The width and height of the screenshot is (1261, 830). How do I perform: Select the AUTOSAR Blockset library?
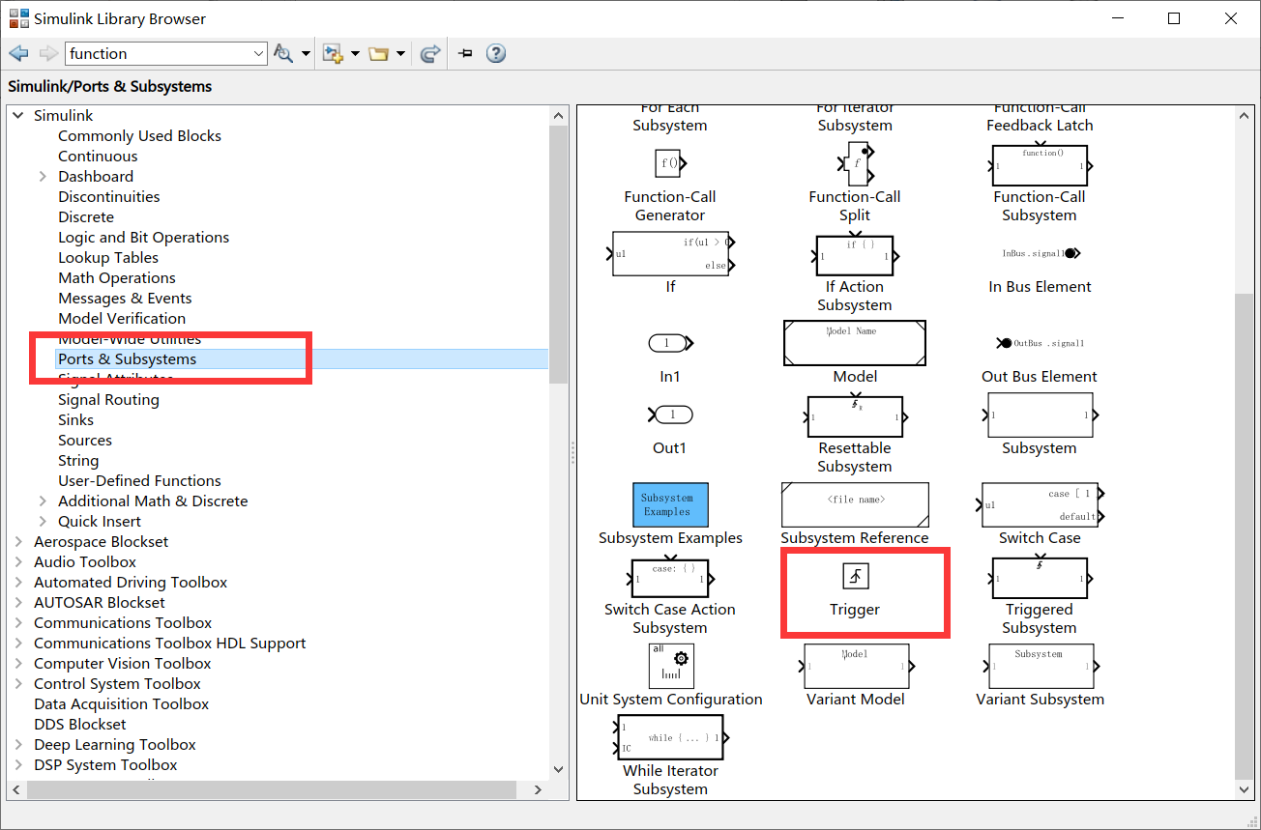[x=100, y=602]
